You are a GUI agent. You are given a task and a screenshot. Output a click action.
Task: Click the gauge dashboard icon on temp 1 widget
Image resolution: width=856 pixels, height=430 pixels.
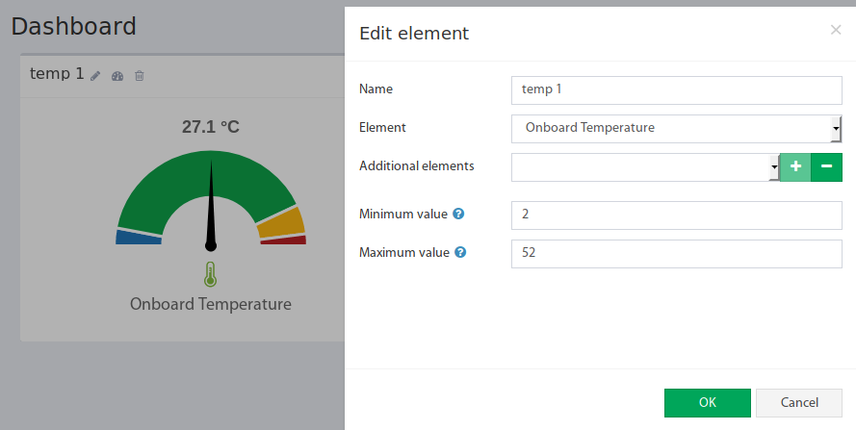[x=117, y=76]
